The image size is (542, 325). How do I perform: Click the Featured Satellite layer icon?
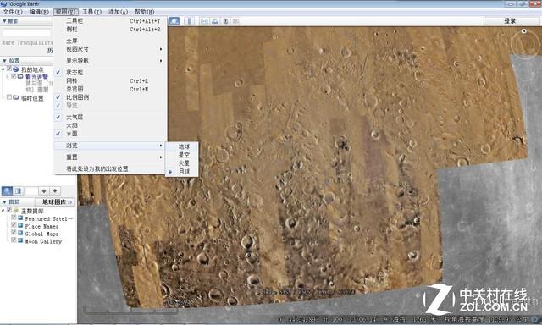20,218
